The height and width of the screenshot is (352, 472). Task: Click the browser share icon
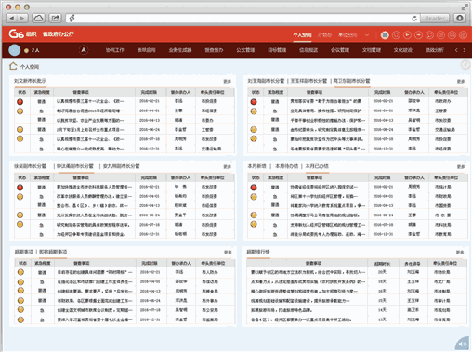(55, 19)
